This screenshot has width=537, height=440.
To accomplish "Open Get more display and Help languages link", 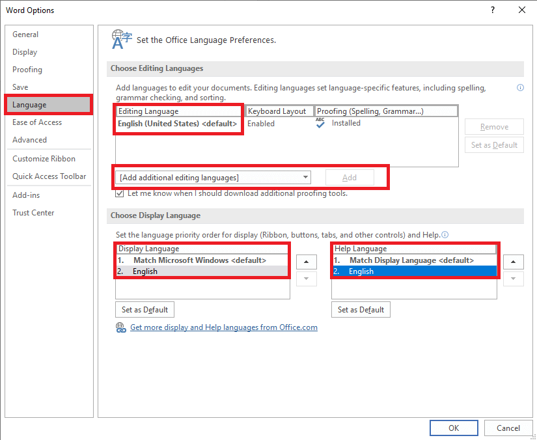I will (224, 327).
